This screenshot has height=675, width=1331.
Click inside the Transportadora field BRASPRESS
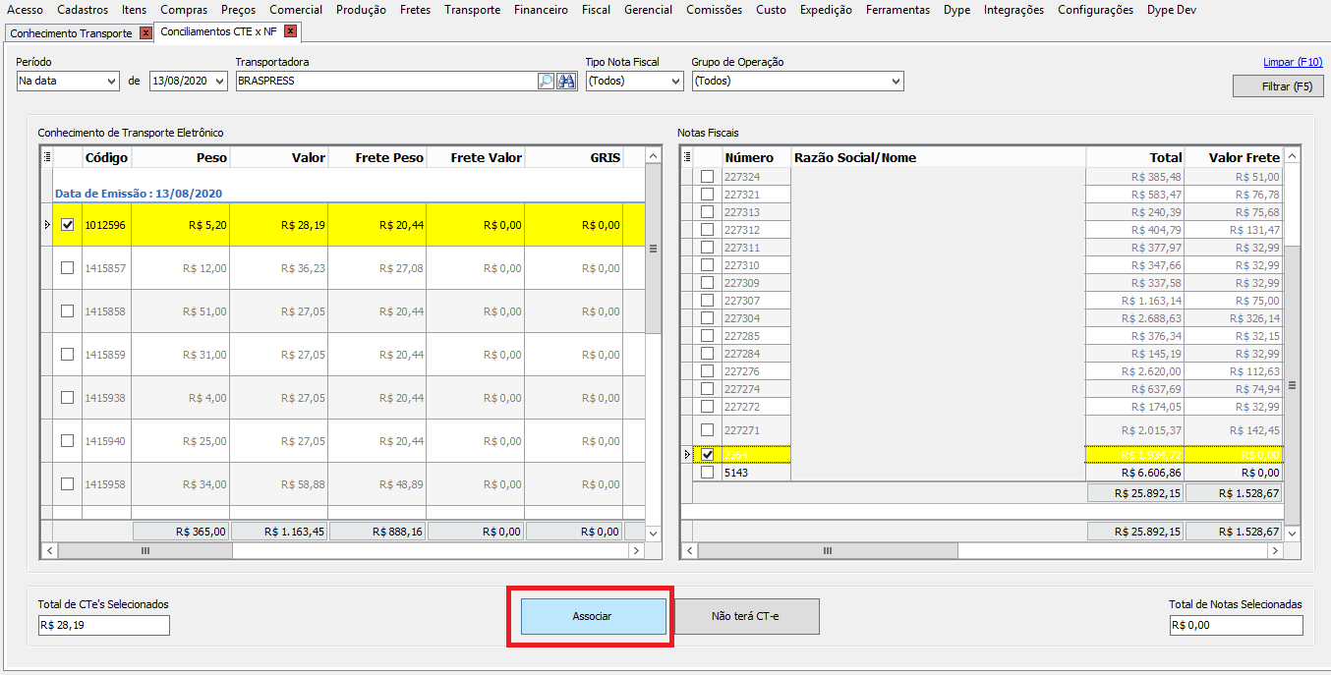[x=385, y=82]
